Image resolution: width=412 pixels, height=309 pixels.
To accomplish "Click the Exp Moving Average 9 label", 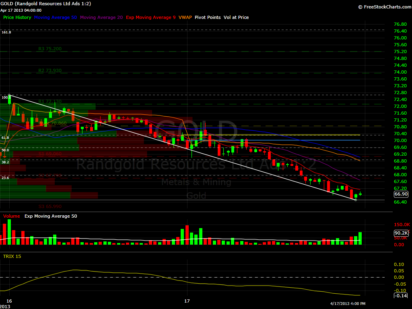I will point(151,17).
